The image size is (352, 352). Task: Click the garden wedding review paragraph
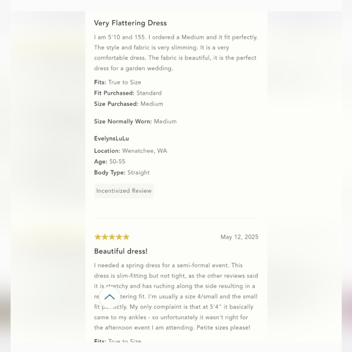(x=175, y=53)
